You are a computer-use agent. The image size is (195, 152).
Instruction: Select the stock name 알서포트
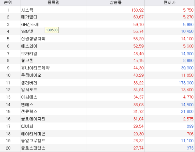pyautogui.click(x=29, y=90)
